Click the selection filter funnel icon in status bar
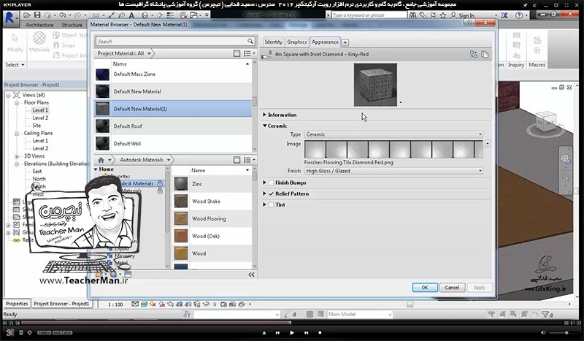 545,314
